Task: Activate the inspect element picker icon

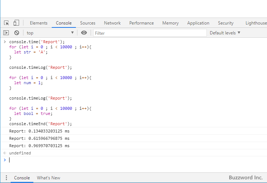Action: (x=7, y=23)
